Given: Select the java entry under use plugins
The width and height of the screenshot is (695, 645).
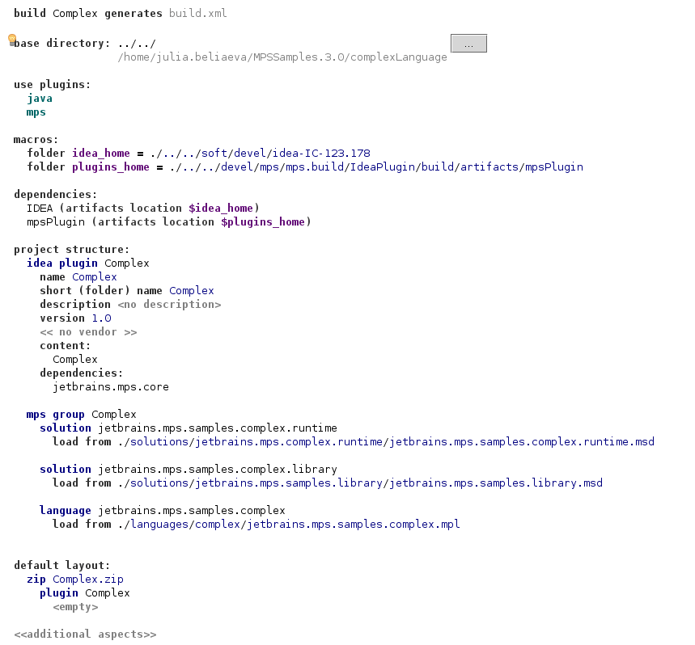Looking at the screenshot, I should point(40,98).
